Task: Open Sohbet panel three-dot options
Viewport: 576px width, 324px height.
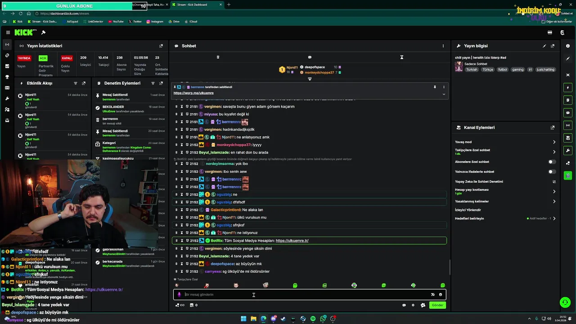Action: (x=443, y=46)
